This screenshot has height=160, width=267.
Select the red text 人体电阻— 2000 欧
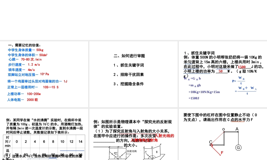[23, 100]
